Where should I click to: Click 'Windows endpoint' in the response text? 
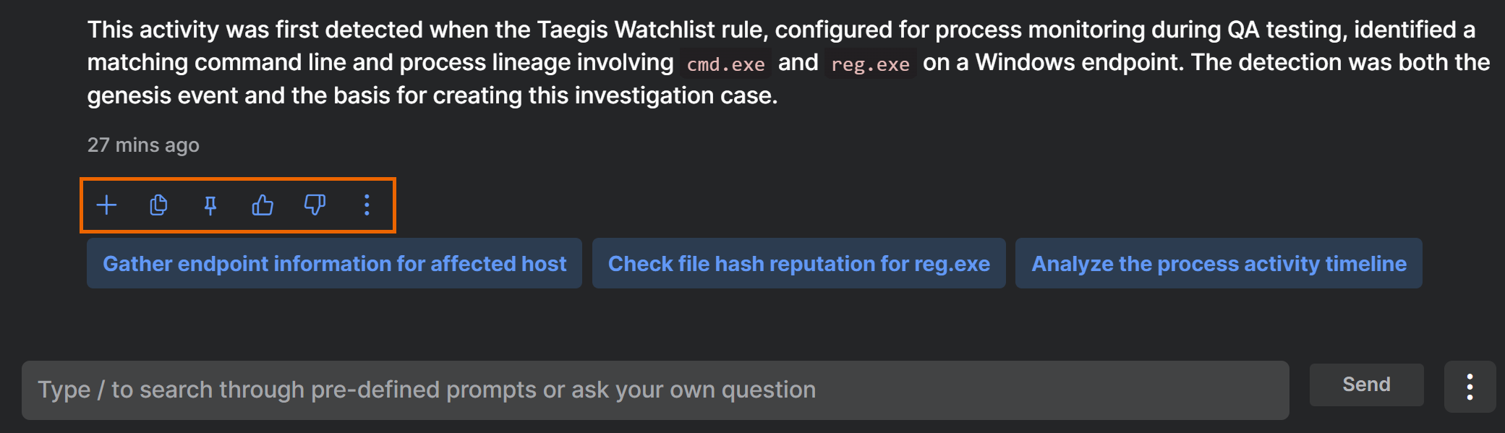click(1079, 63)
